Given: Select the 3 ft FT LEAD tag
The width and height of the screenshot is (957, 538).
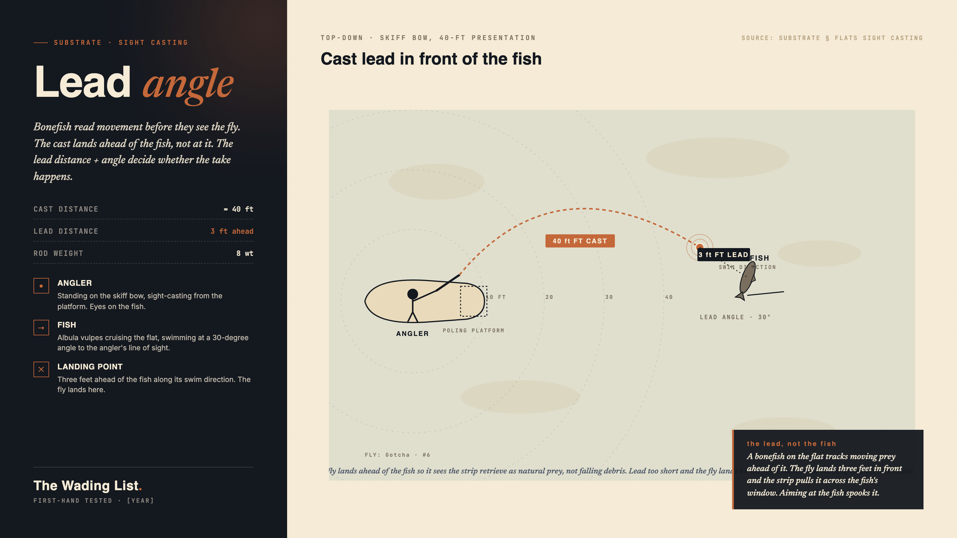Looking at the screenshot, I should [723, 255].
